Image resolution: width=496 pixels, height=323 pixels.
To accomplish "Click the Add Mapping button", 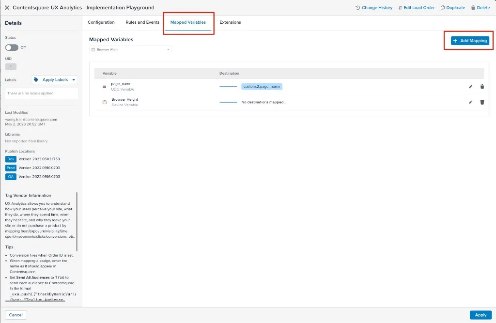I will point(470,41).
